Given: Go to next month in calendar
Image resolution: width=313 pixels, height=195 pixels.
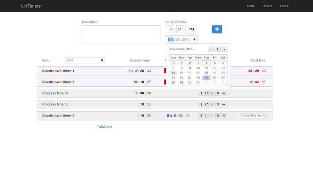Looking at the screenshot, I should point(224,49).
